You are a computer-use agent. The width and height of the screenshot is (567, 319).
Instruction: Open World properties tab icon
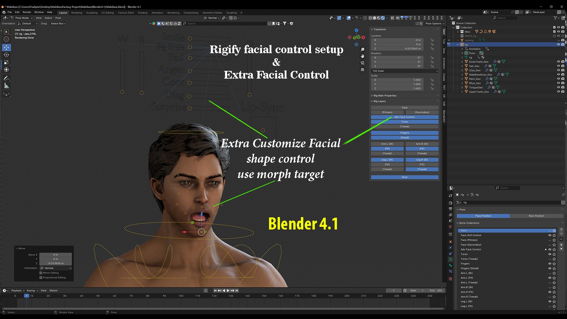[x=450, y=227]
